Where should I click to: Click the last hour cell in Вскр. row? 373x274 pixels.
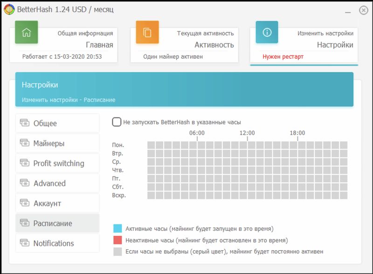pos(344,195)
